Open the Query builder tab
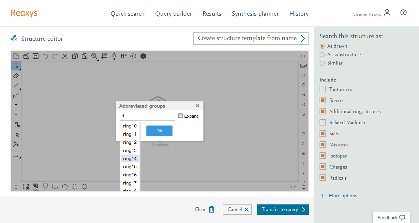The image size is (419, 223). pos(173,14)
